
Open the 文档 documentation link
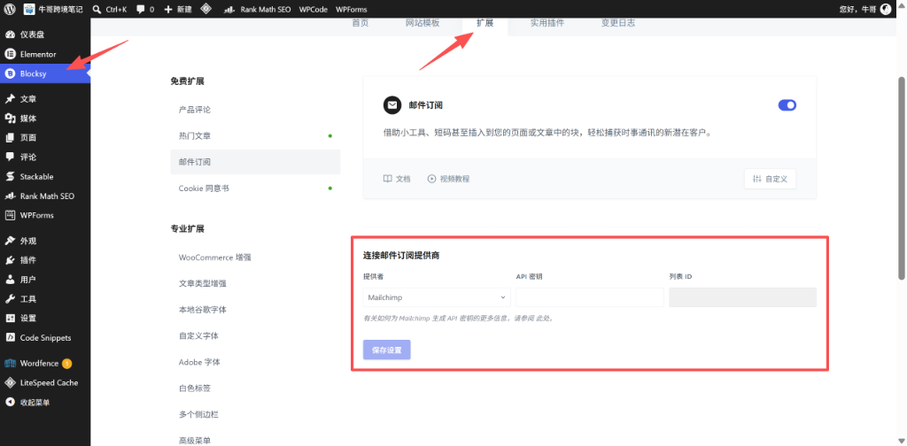click(x=397, y=179)
